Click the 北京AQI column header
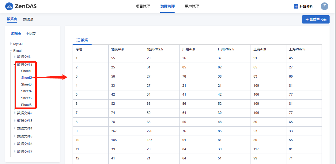This screenshot has width=336, height=164. pyautogui.click(x=117, y=49)
